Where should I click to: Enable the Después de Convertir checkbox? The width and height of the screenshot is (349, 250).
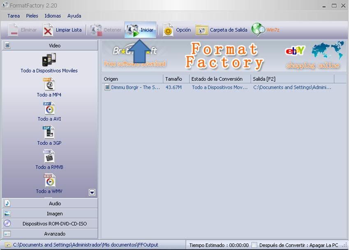(254, 245)
